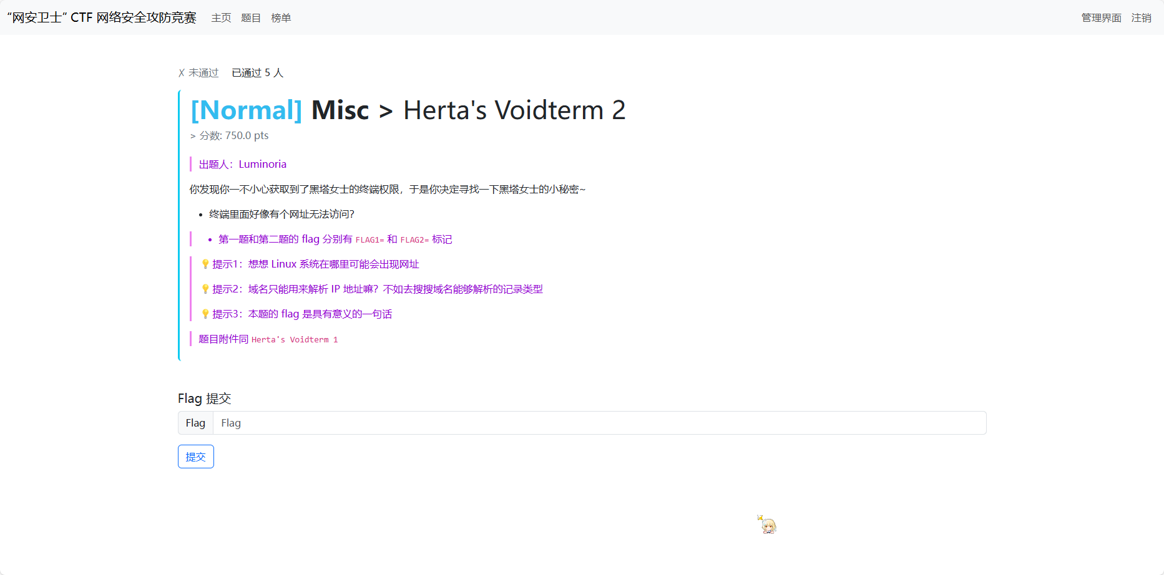
Task: Log out via the 注销 link
Action: point(1141,18)
